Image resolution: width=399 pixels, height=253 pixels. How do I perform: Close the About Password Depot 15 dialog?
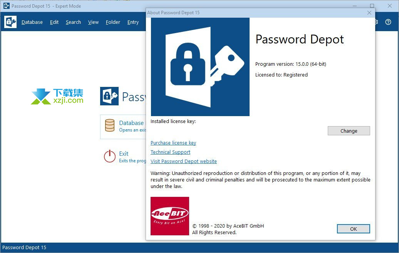[369, 13]
